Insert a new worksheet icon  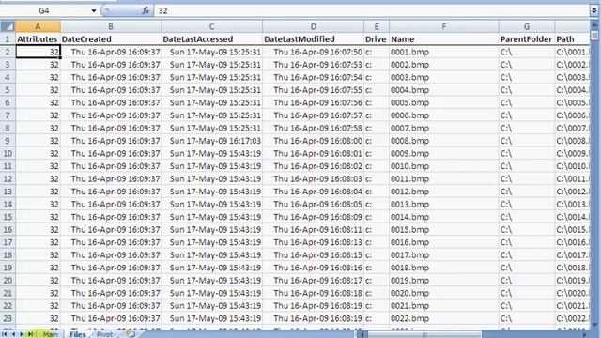coord(131,334)
